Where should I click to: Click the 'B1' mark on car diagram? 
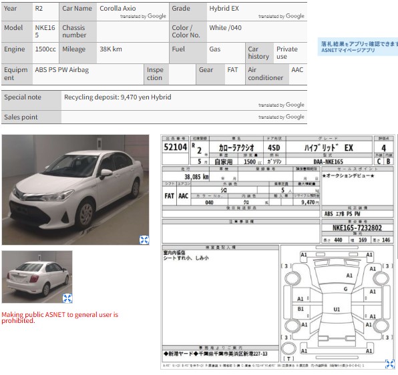point(301,309)
